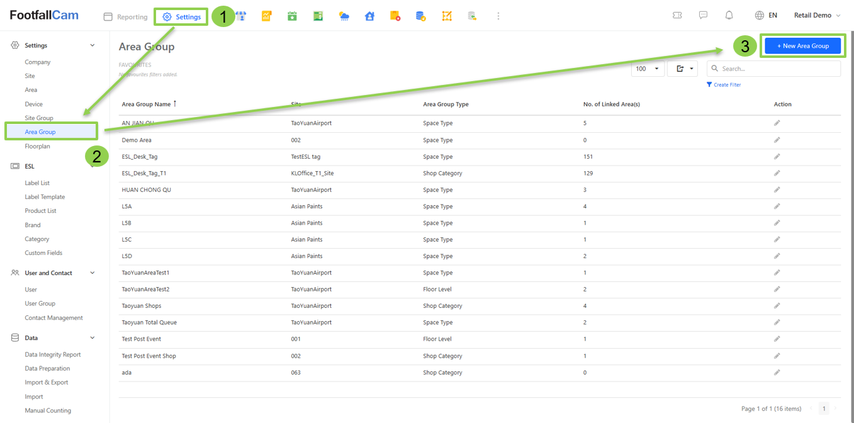Click edit pencil for Taoyuan Shops
Viewport: 854px width, 423px height.
click(x=777, y=306)
